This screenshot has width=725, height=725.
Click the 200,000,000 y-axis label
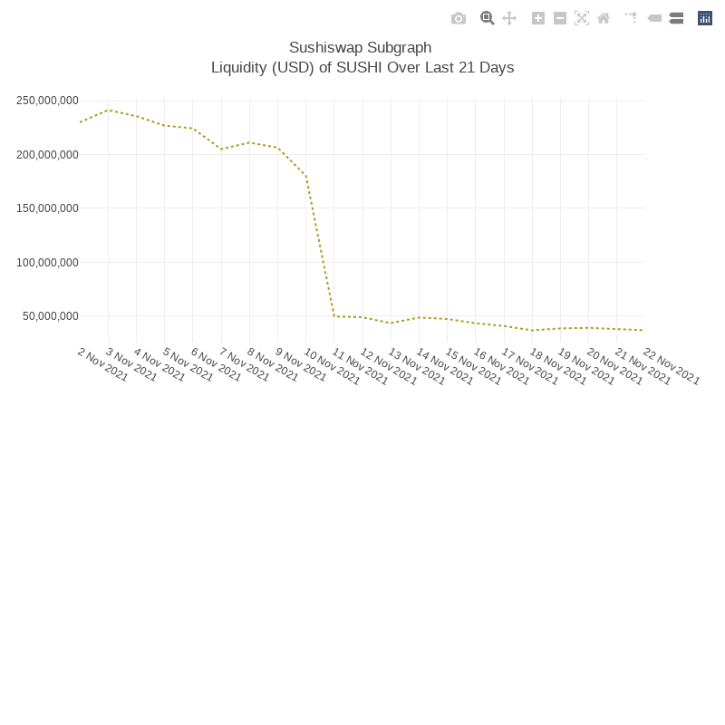coord(47,154)
